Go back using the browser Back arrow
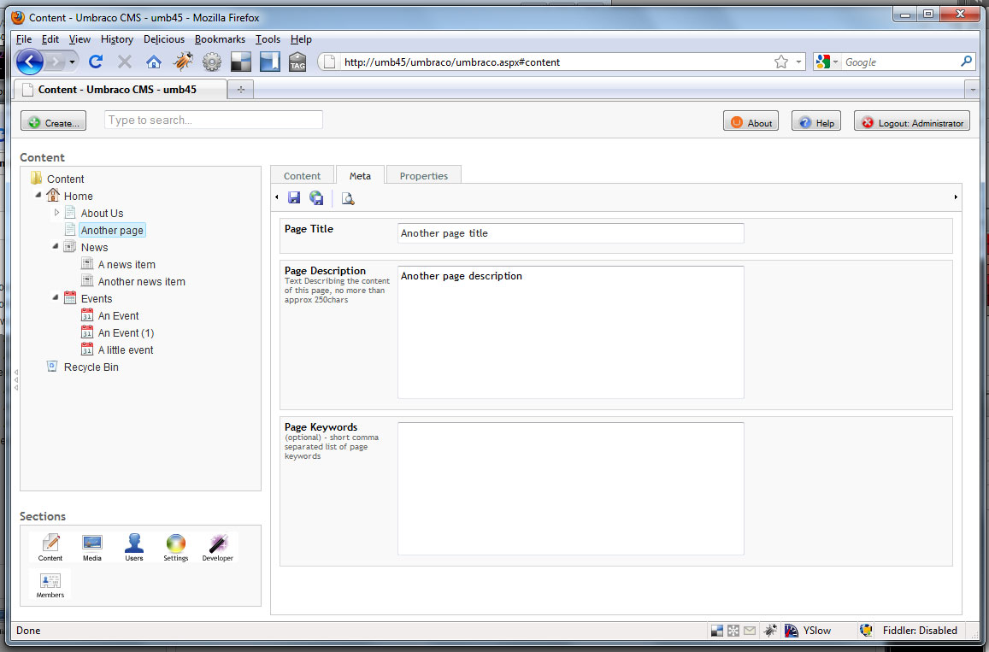989x652 pixels. (30, 62)
